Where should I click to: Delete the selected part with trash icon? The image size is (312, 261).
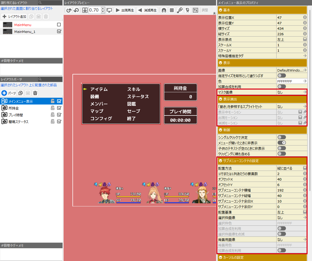point(35,93)
